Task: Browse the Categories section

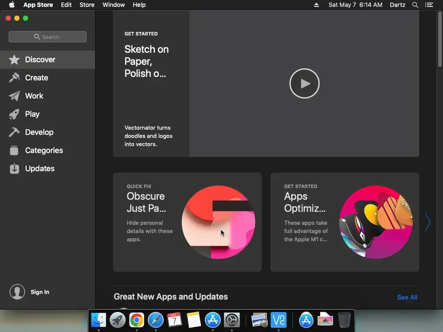Action: click(x=48, y=150)
